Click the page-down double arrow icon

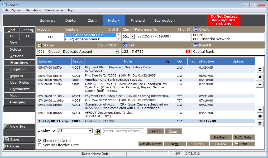[260, 117]
